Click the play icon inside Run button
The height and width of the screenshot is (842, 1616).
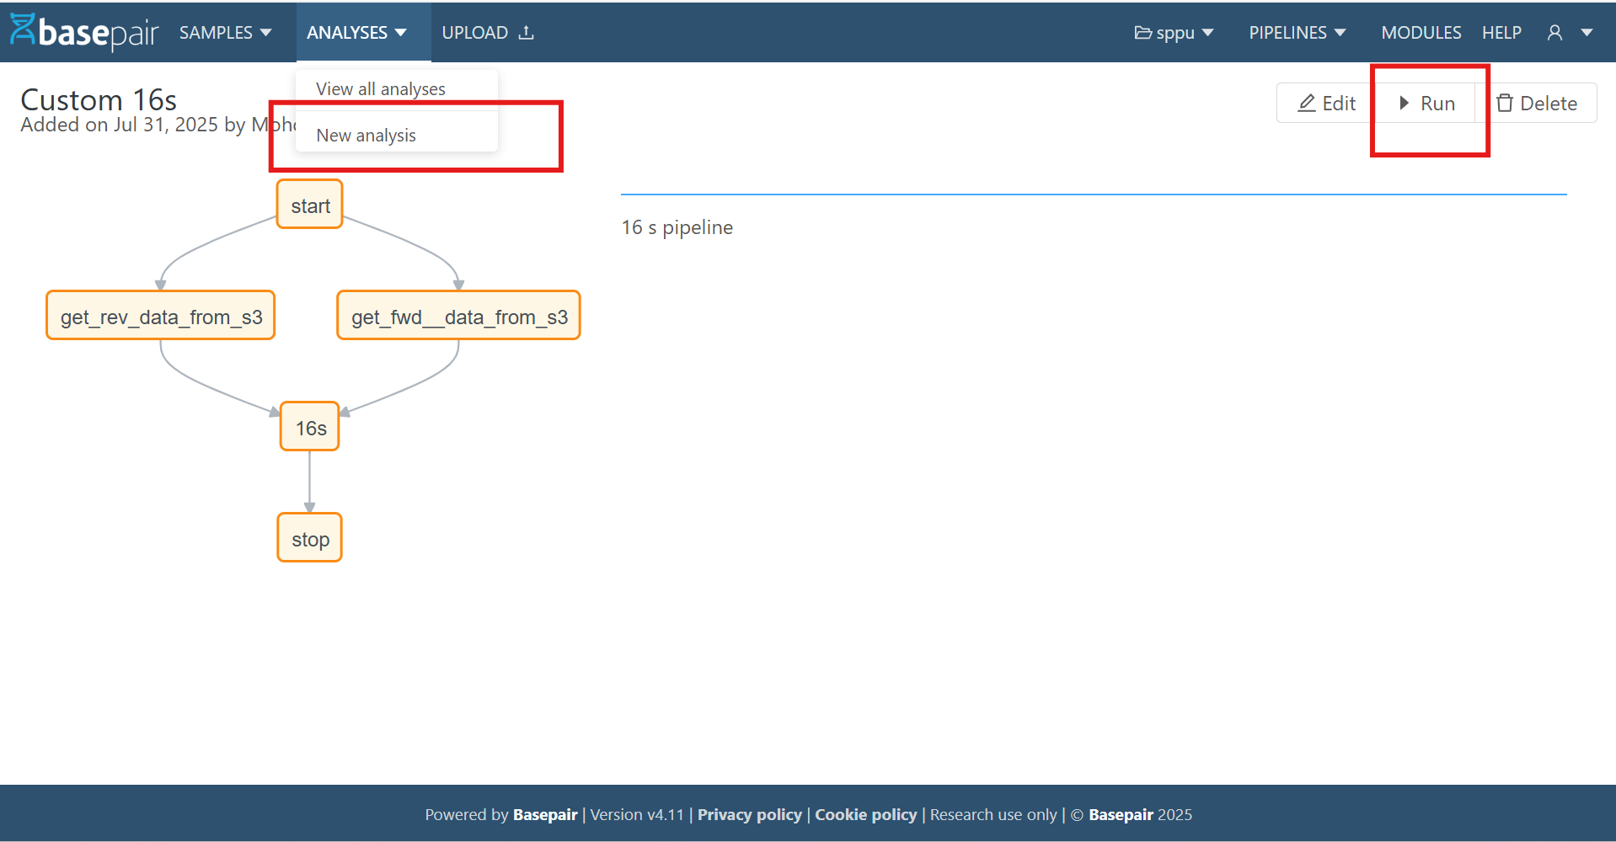pos(1404,103)
